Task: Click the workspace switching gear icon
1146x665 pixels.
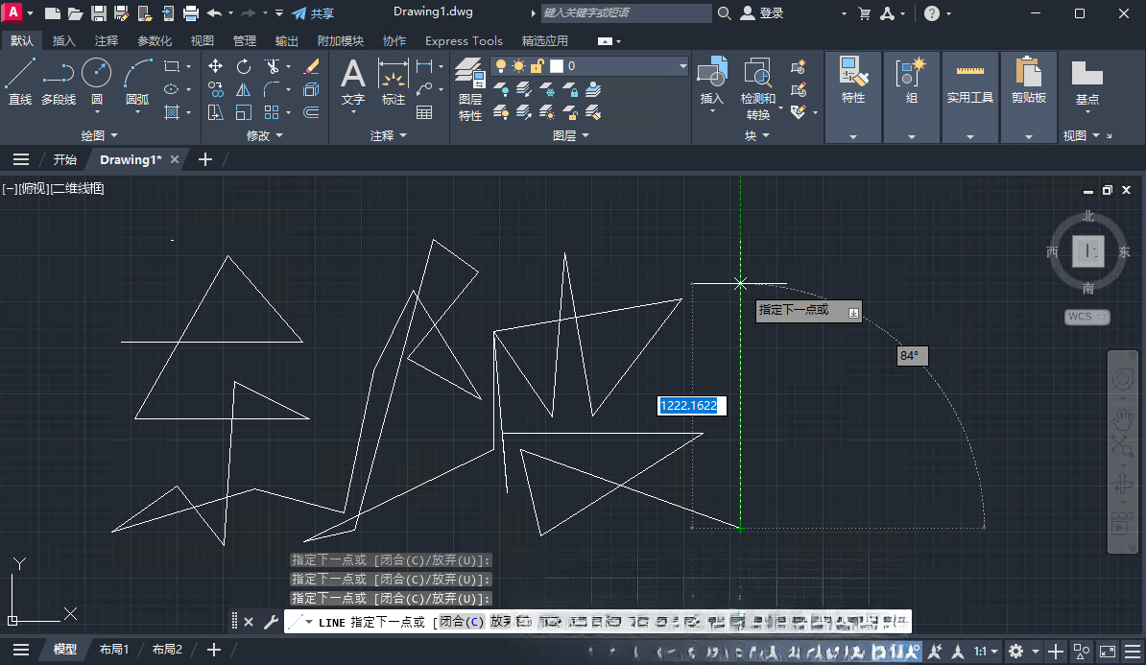Action: point(1015,652)
